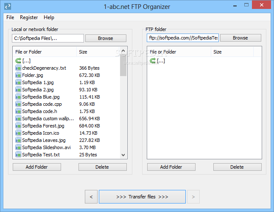Screen dimensions: 274x212
Task: Select the Softpedia code.h file name
Action: pos(40,111)
